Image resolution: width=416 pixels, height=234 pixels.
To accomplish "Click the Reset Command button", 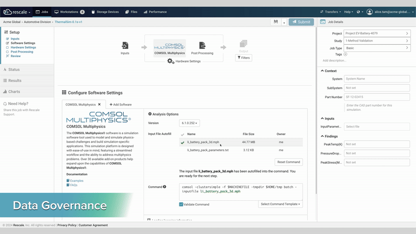I will [x=289, y=162].
